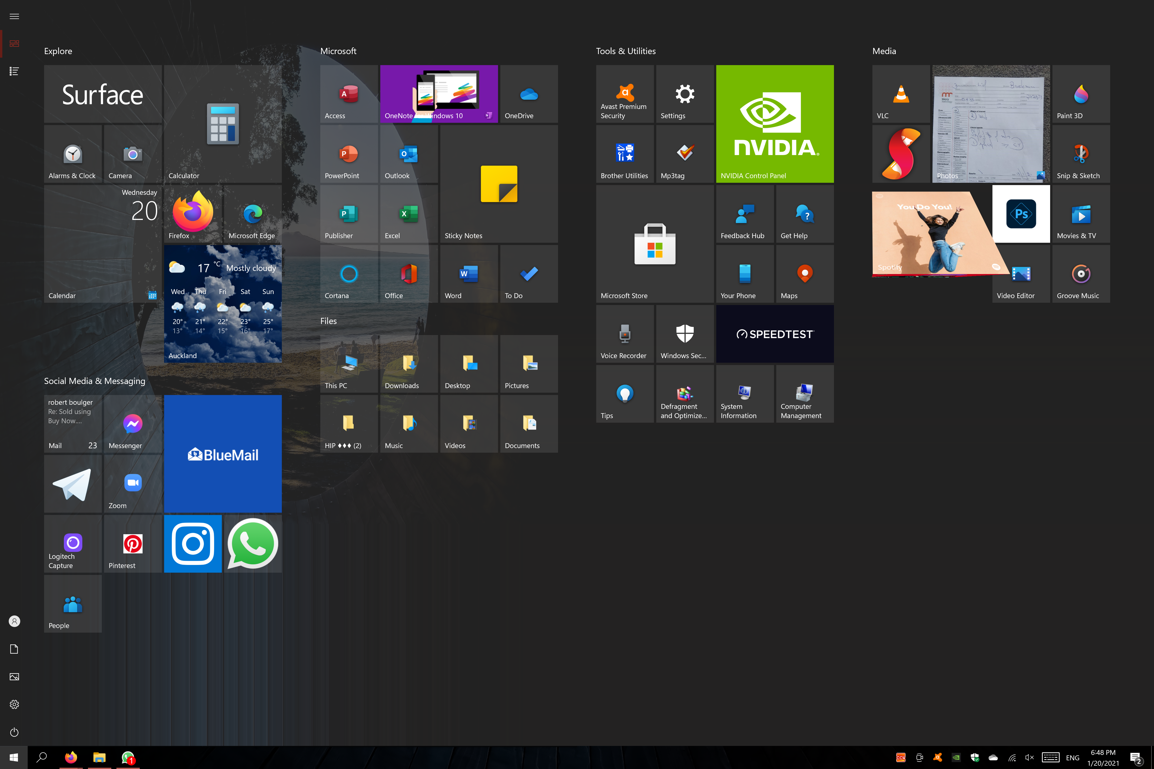Open the Alarms & Clock tile
1154x769 pixels.
(x=73, y=154)
